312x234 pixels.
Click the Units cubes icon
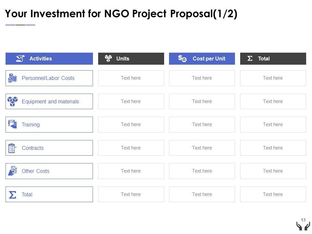(x=108, y=58)
